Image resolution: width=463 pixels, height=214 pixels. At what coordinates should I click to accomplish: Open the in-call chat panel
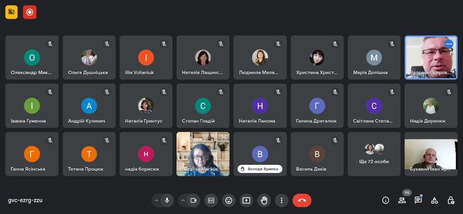(x=418, y=201)
